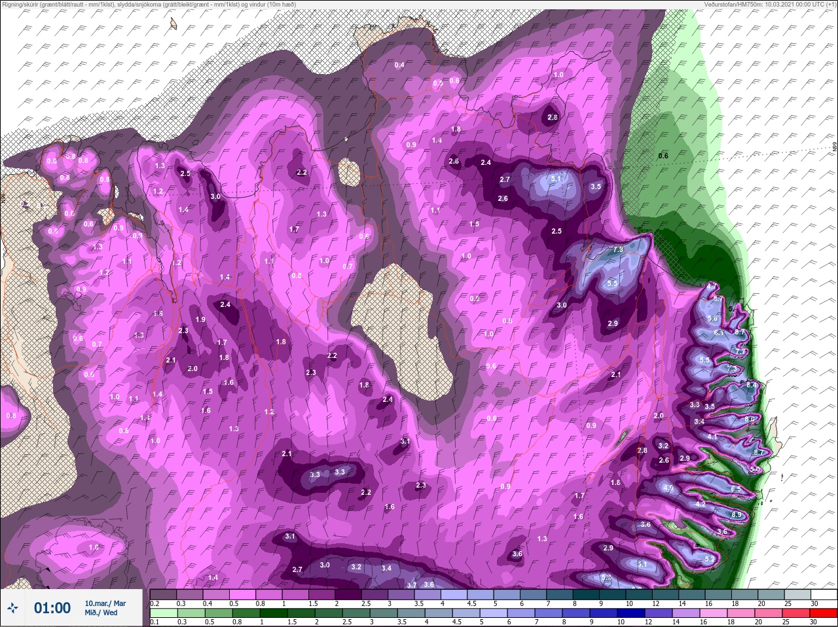The image size is (838, 627).
Task: Select the pale green rain swatch at 0.1
Action: [x=164, y=613]
